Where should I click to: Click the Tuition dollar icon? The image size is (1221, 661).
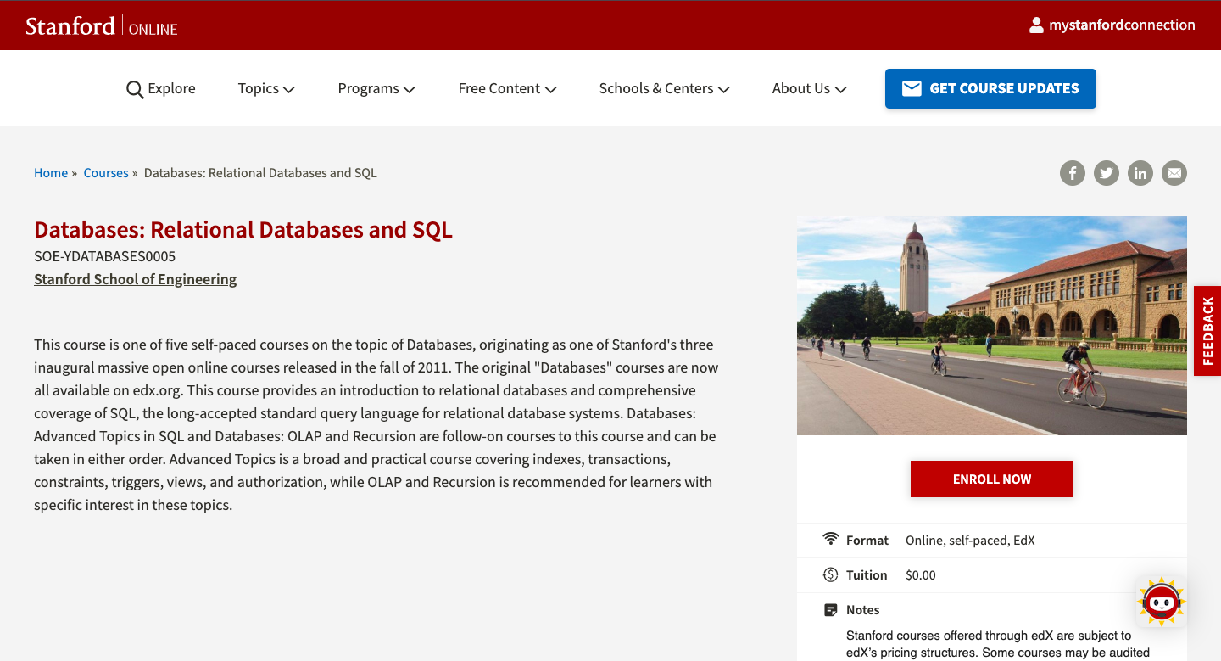click(831, 574)
